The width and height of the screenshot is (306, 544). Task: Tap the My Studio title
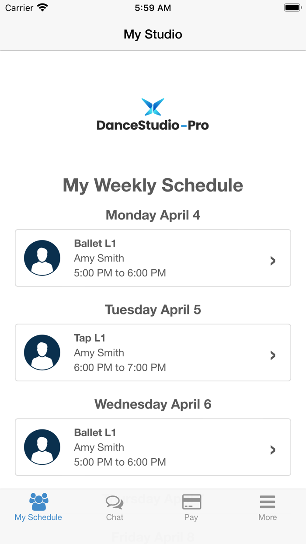click(153, 34)
